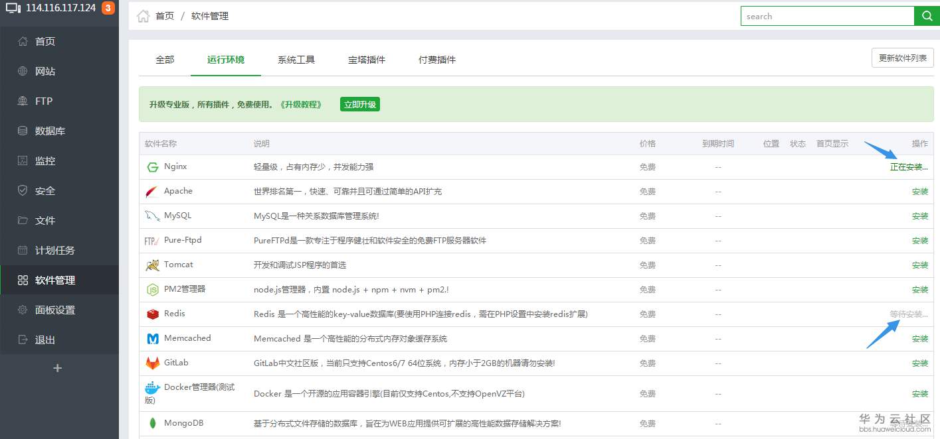
Task: Click the 首页 breadcrumb link
Action: (x=165, y=16)
